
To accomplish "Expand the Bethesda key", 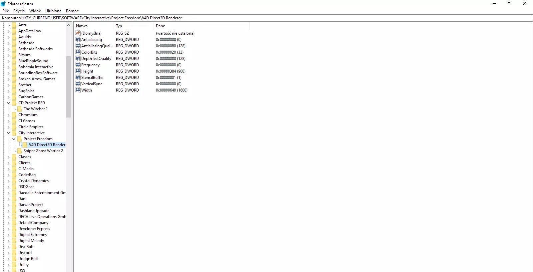I will [9, 43].
